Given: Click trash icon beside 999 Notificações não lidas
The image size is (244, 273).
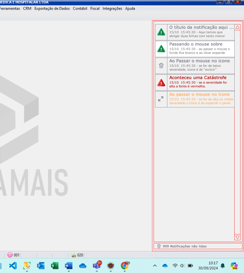Looking at the screenshot, I should tap(159, 246).
